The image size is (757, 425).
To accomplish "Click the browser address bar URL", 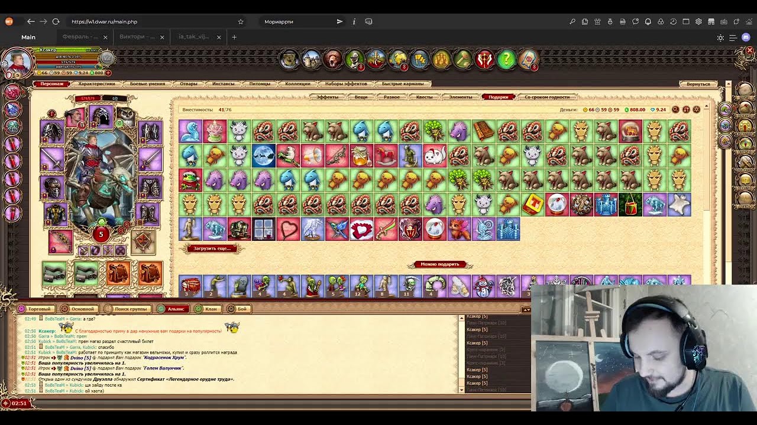I will [x=104, y=21].
